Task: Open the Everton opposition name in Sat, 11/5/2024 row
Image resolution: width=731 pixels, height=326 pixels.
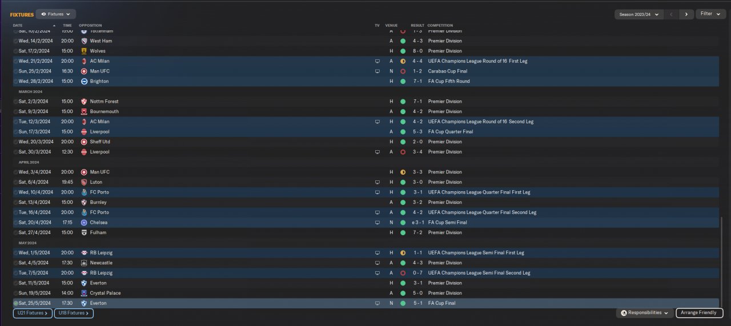Action: click(98, 283)
